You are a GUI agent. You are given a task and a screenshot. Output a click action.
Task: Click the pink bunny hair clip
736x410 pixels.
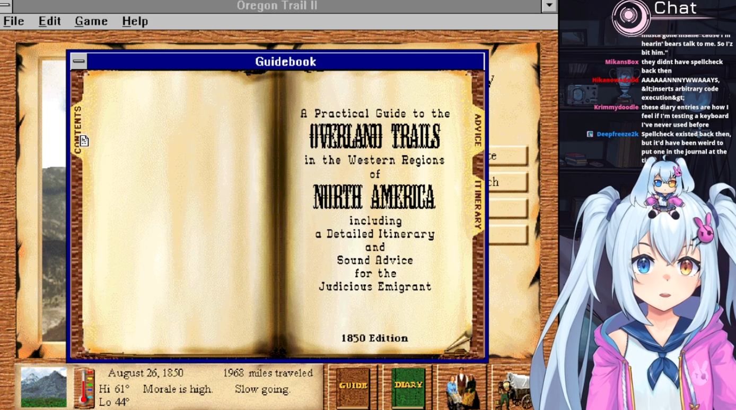click(x=704, y=229)
